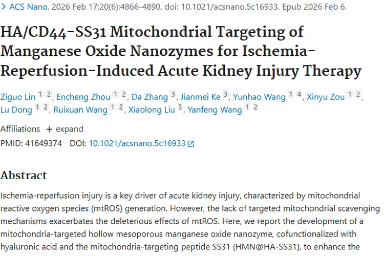Open the DOI link 10.1021/acsnano.5c16933
Screen dimensions: 384x256
point(137,143)
